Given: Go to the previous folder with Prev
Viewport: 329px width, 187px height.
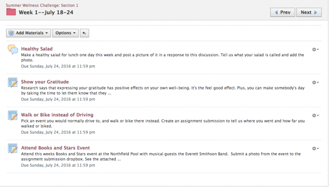Looking at the screenshot, I should 283,12.
